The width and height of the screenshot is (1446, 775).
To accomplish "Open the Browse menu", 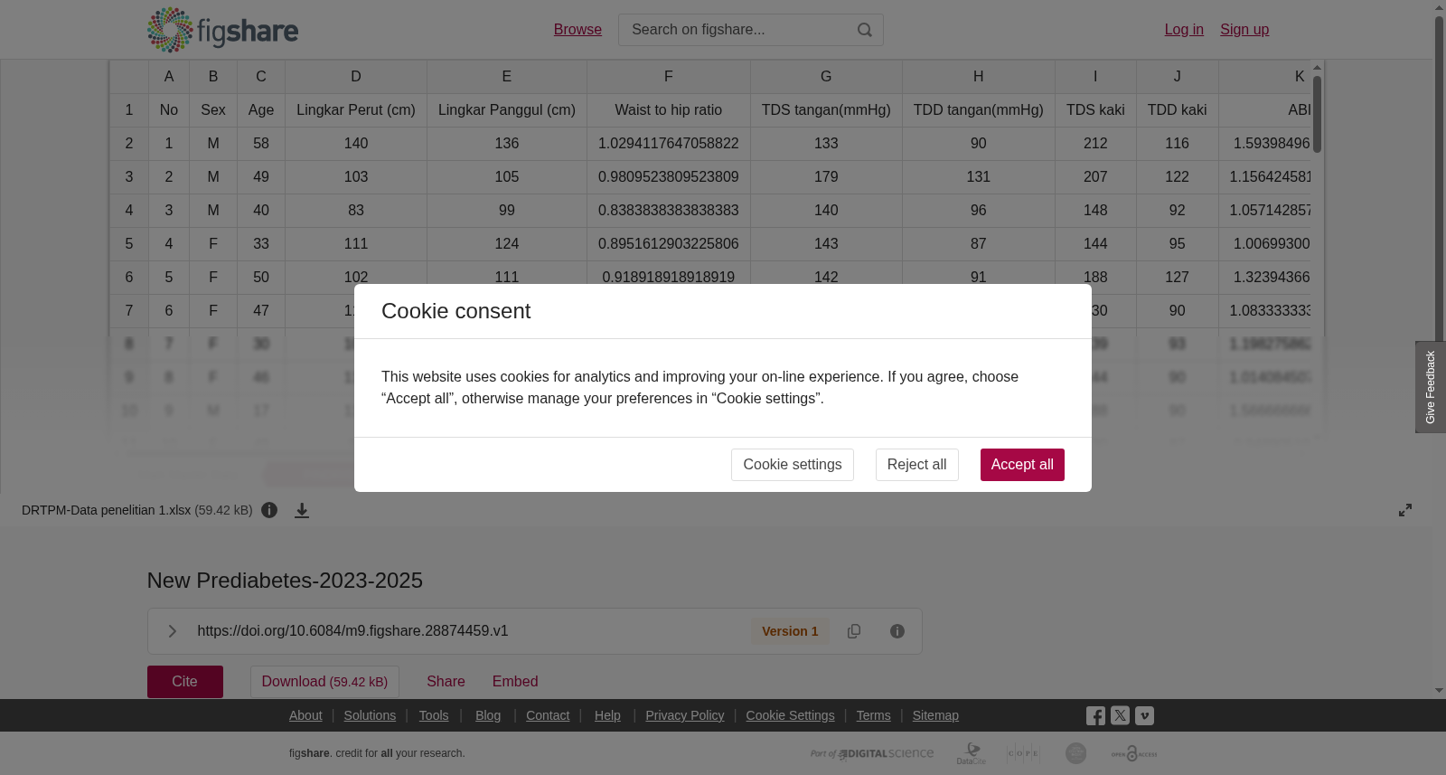I will 577,30.
